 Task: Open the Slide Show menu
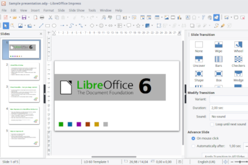point(77,10)
